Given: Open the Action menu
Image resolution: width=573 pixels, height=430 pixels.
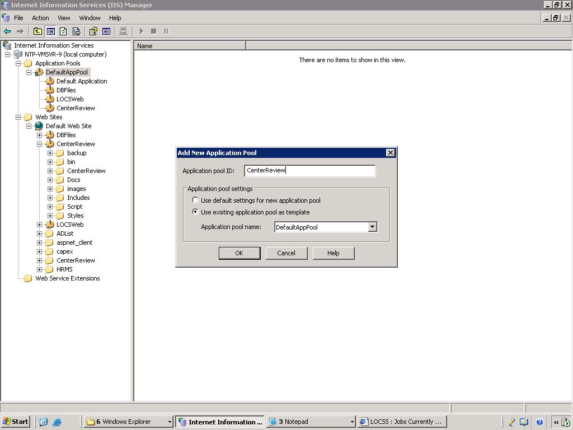Looking at the screenshot, I should (x=40, y=18).
